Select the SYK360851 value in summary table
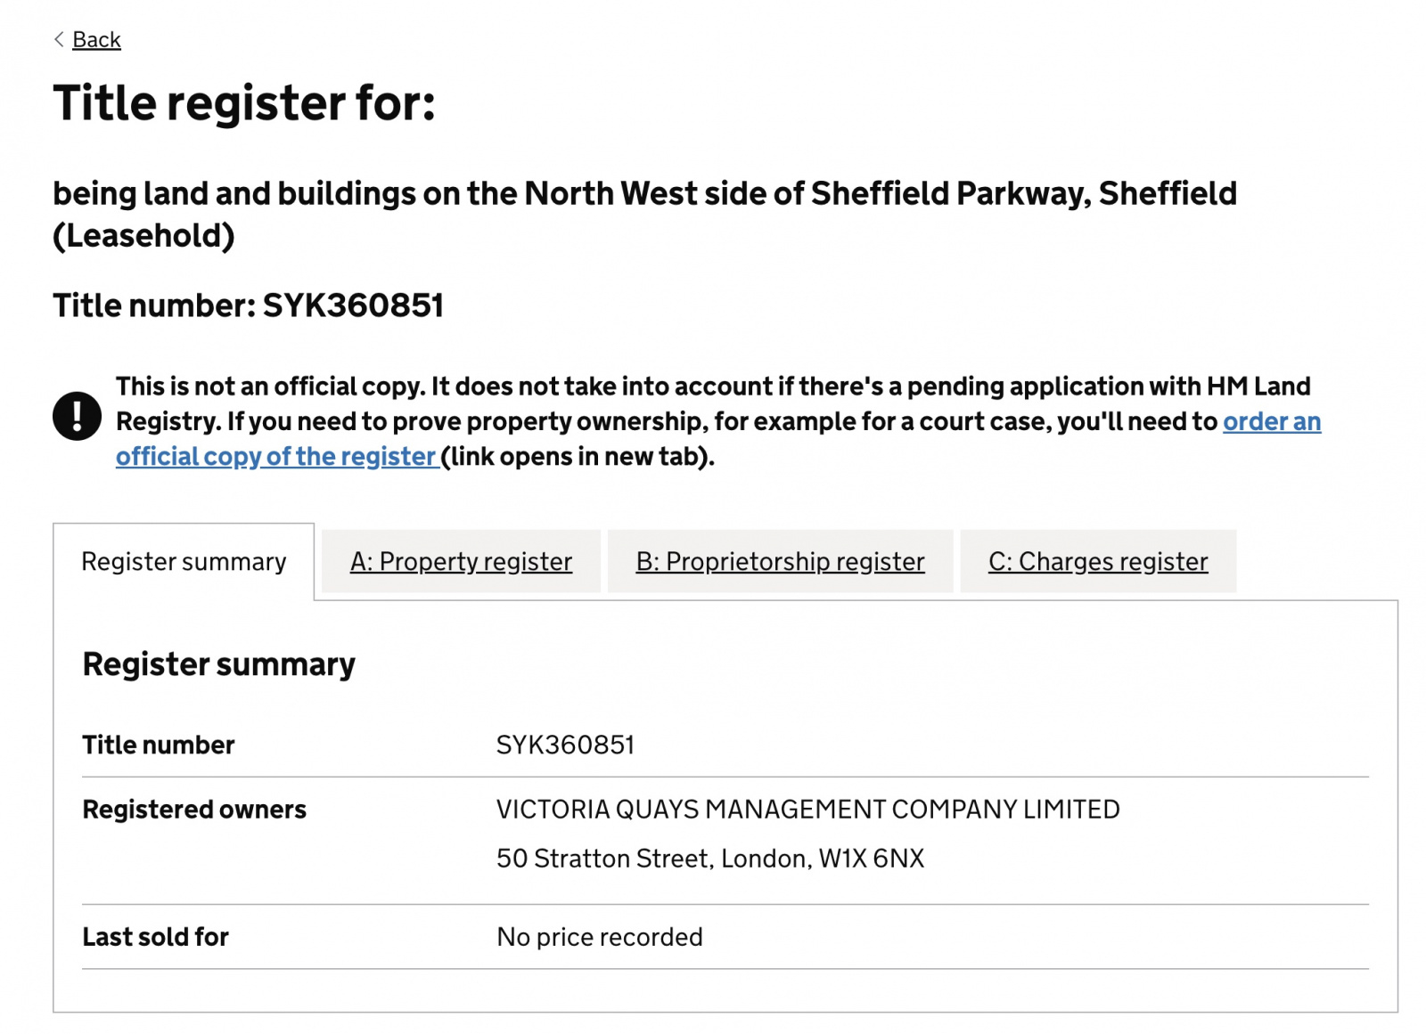 pyautogui.click(x=565, y=745)
